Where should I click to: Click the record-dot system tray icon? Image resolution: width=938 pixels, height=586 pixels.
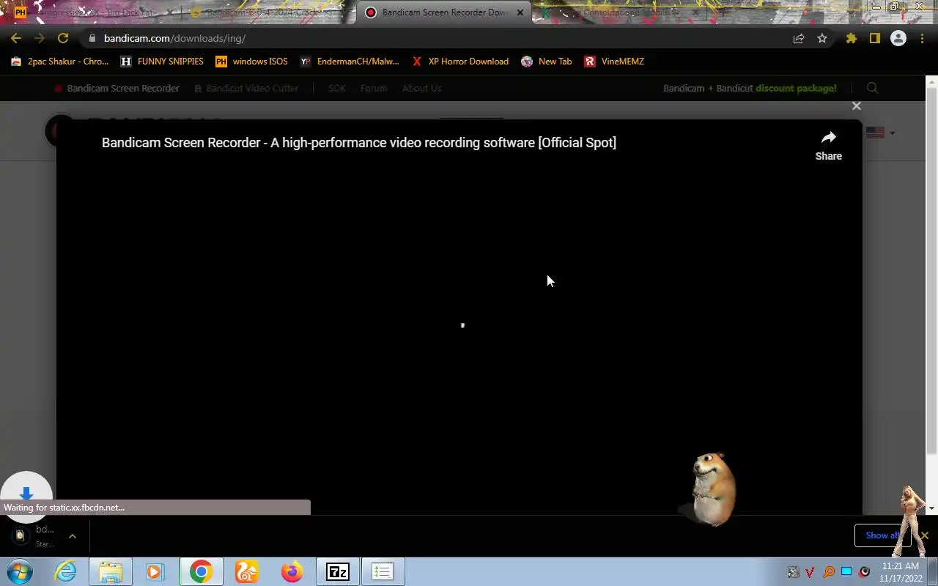tap(865, 572)
